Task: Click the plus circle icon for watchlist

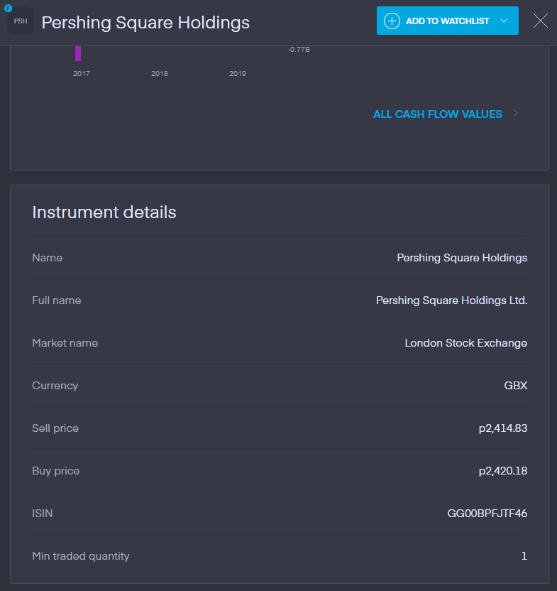Action: [392, 21]
